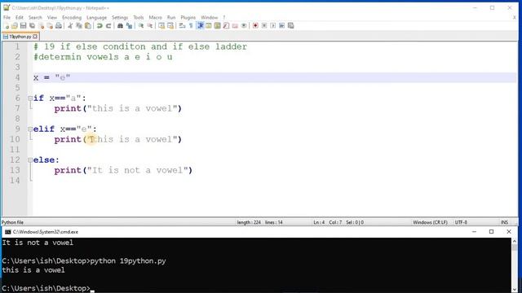Click the Define Your Language icon
522x293 pixels.
tap(209, 26)
